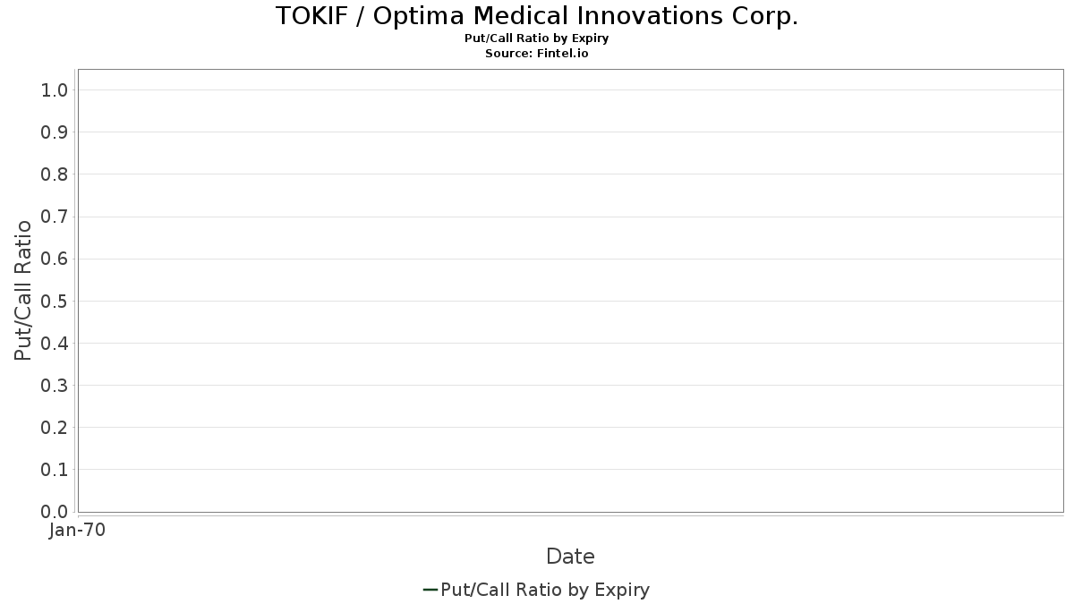
Task: Click the 0.4 y-axis label
Action: [x=55, y=343]
